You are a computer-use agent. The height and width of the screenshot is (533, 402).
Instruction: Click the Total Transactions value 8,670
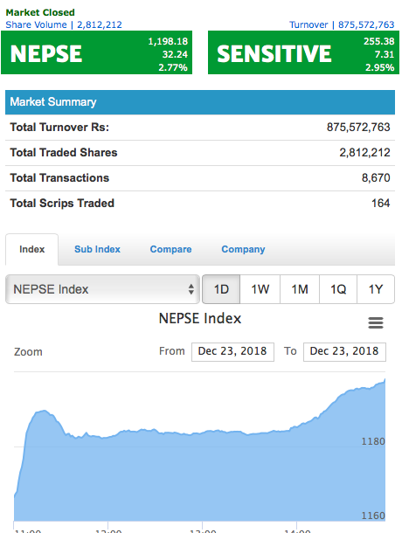376,177
